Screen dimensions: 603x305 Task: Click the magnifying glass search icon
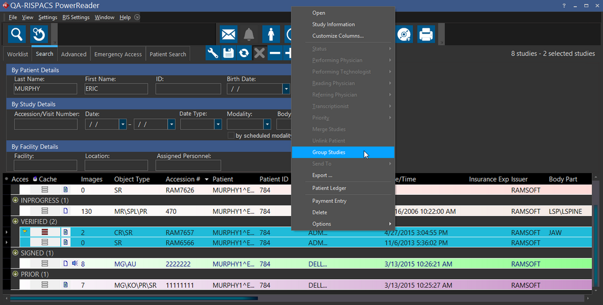click(17, 34)
